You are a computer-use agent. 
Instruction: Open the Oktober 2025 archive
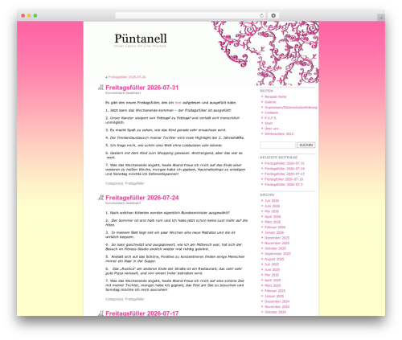[275, 248]
